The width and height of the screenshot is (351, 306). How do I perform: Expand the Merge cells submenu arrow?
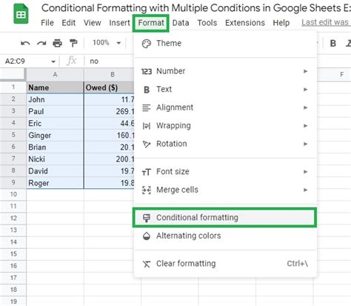pyautogui.click(x=306, y=190)
